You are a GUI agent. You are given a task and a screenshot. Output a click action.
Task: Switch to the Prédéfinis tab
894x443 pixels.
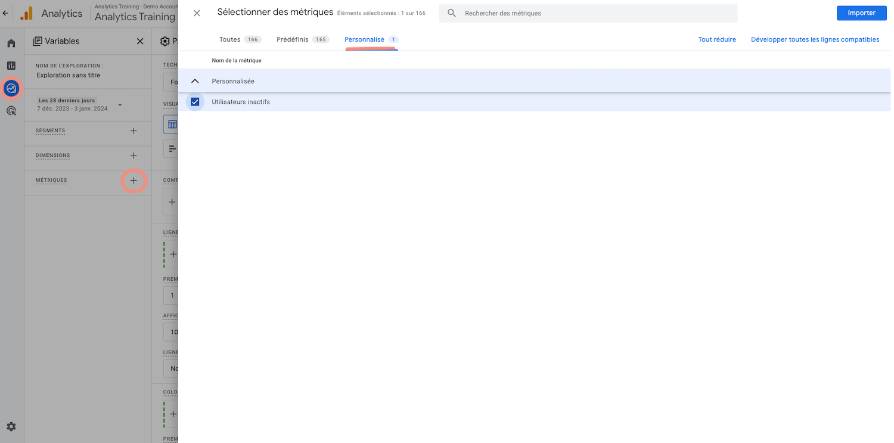pos(303,39)
